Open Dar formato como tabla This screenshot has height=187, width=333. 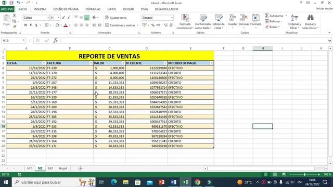click(x=203, y=22)
